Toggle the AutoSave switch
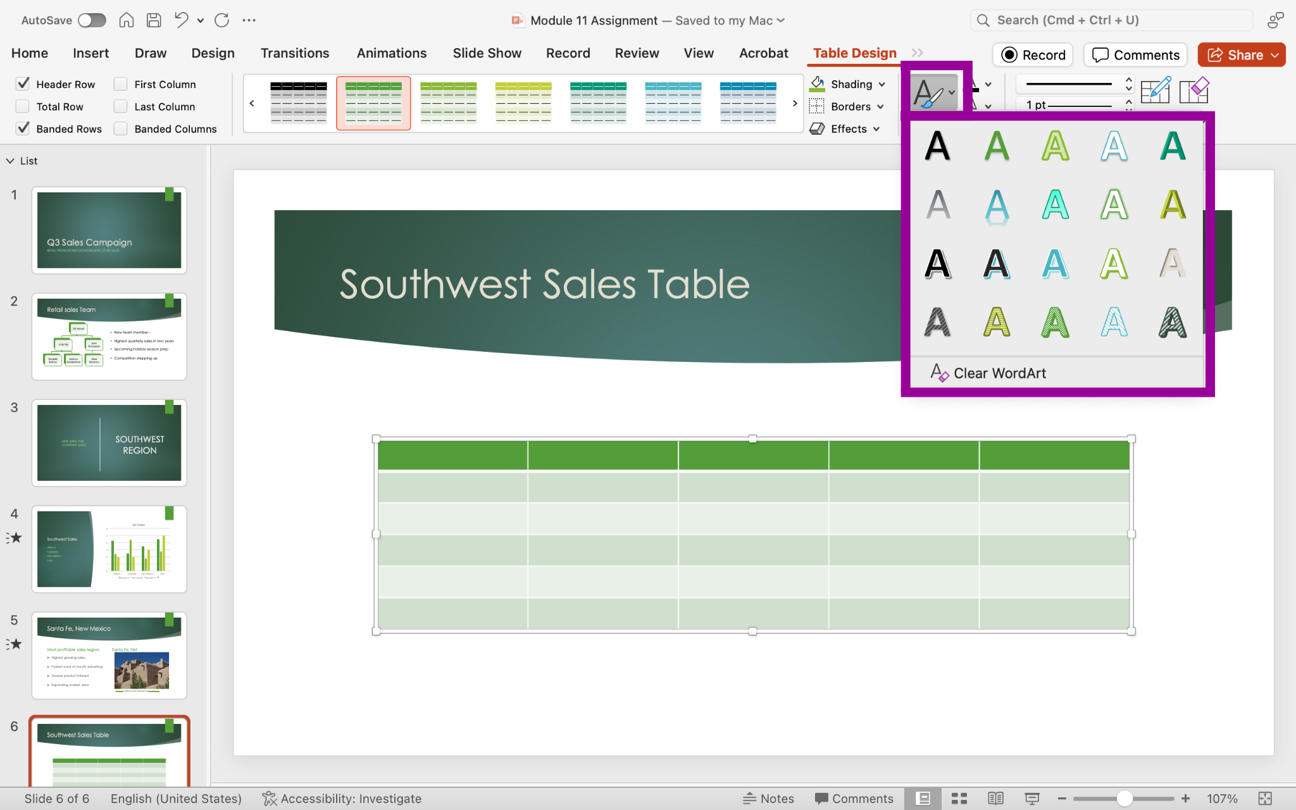Screen dimensions: 1296x810 92,20
